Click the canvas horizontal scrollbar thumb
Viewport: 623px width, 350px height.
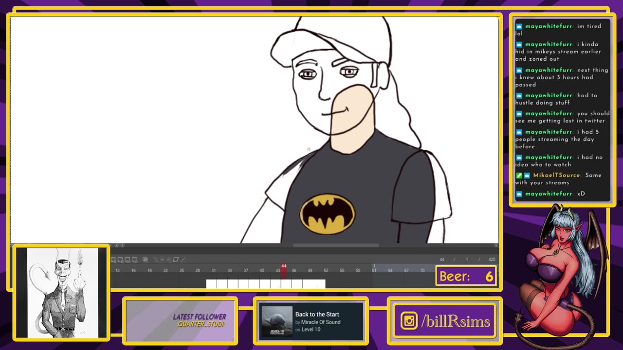[x=336, y=245]
